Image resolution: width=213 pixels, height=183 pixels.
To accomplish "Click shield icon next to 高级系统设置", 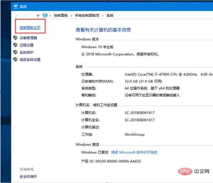I will click(x=15, y=59).
